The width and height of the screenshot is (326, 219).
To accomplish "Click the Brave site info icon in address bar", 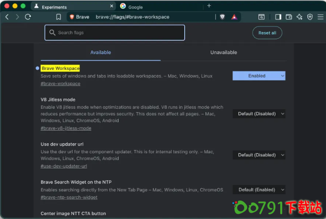I will [72, 17].
